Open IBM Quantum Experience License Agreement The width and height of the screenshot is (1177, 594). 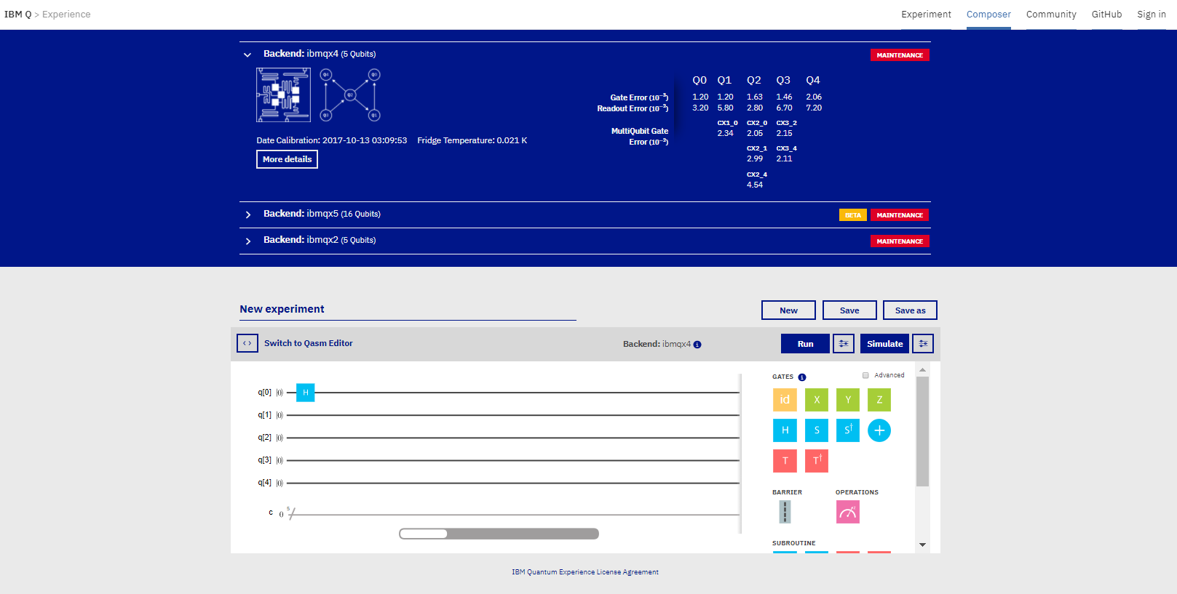(585, 572)
